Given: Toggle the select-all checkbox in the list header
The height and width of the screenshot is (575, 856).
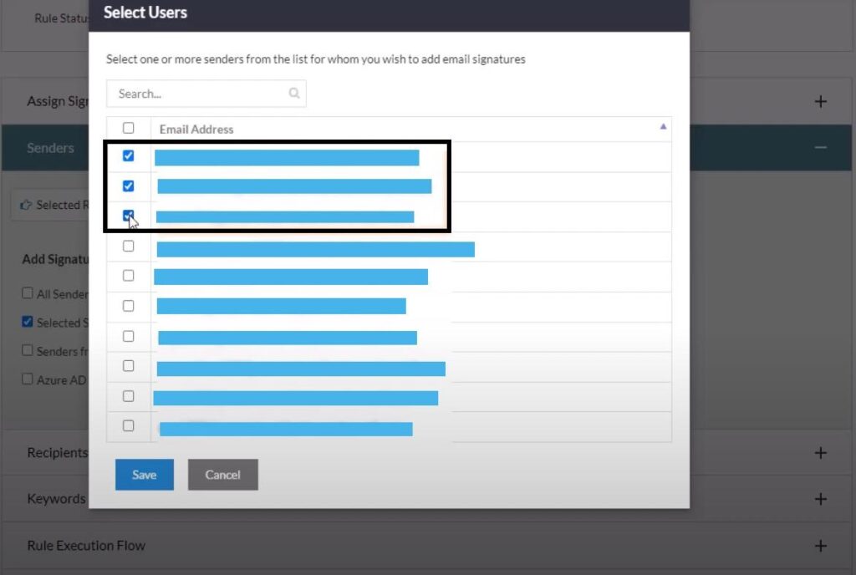Looking at the screenshot, I should click(x=128, y=125).
